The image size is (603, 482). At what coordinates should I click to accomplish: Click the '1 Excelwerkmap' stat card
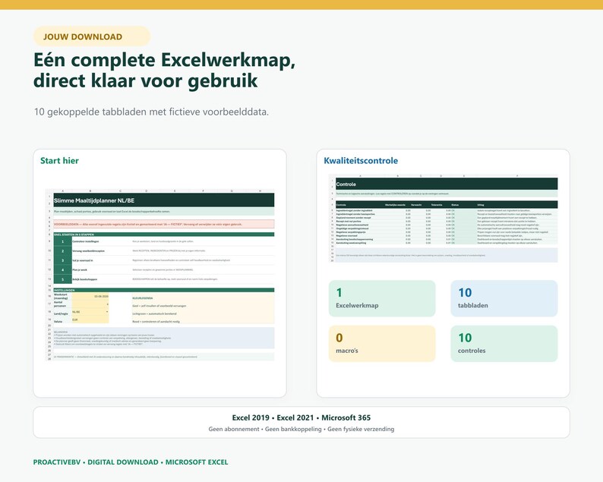point(382,298)
